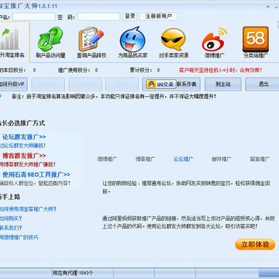Click the QQ交谈 penguin chat button
Screen dimensions: 279x279
(161, 84)
